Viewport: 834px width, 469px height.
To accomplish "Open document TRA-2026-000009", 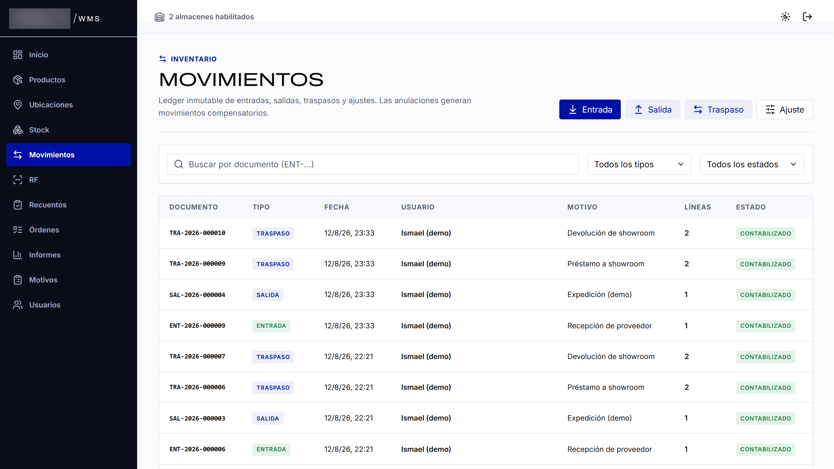I will pos(197,264).
